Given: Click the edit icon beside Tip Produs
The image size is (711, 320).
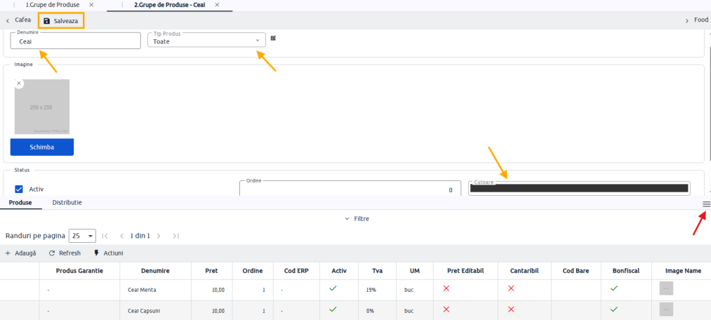Looking at the screenshot, I should click(273, 38).
